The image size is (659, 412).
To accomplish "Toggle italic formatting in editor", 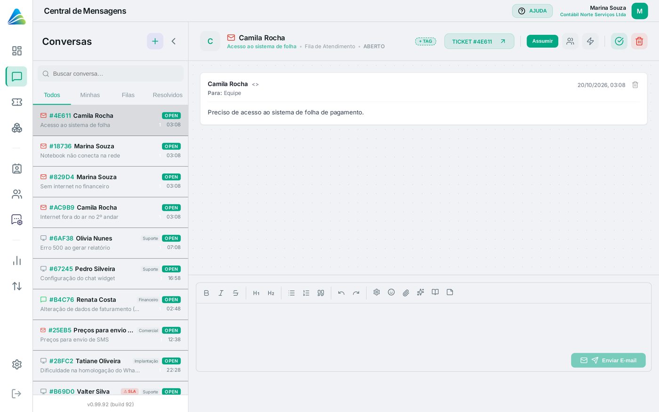I will tap(221, 293).
